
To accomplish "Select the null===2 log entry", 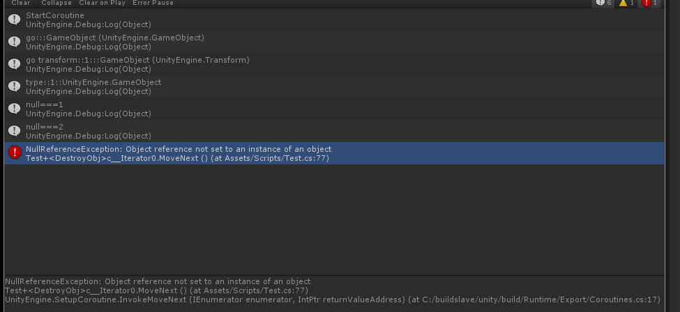I will [x=209, y=131].
